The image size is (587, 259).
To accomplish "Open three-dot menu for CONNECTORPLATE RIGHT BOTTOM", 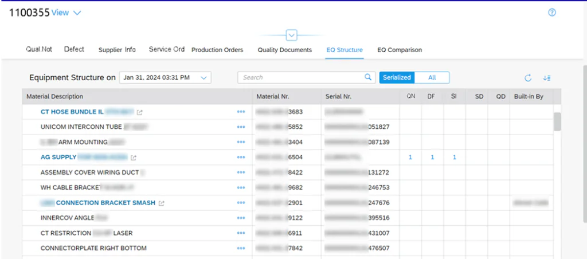I will pyautogui.click(x=241, y=248).
